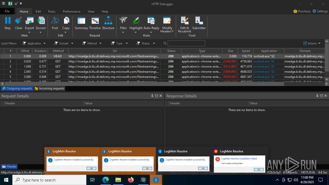Expand the Filter dropdown arrow
Viewport: 329px width, 185px height.
click(123, 32)
